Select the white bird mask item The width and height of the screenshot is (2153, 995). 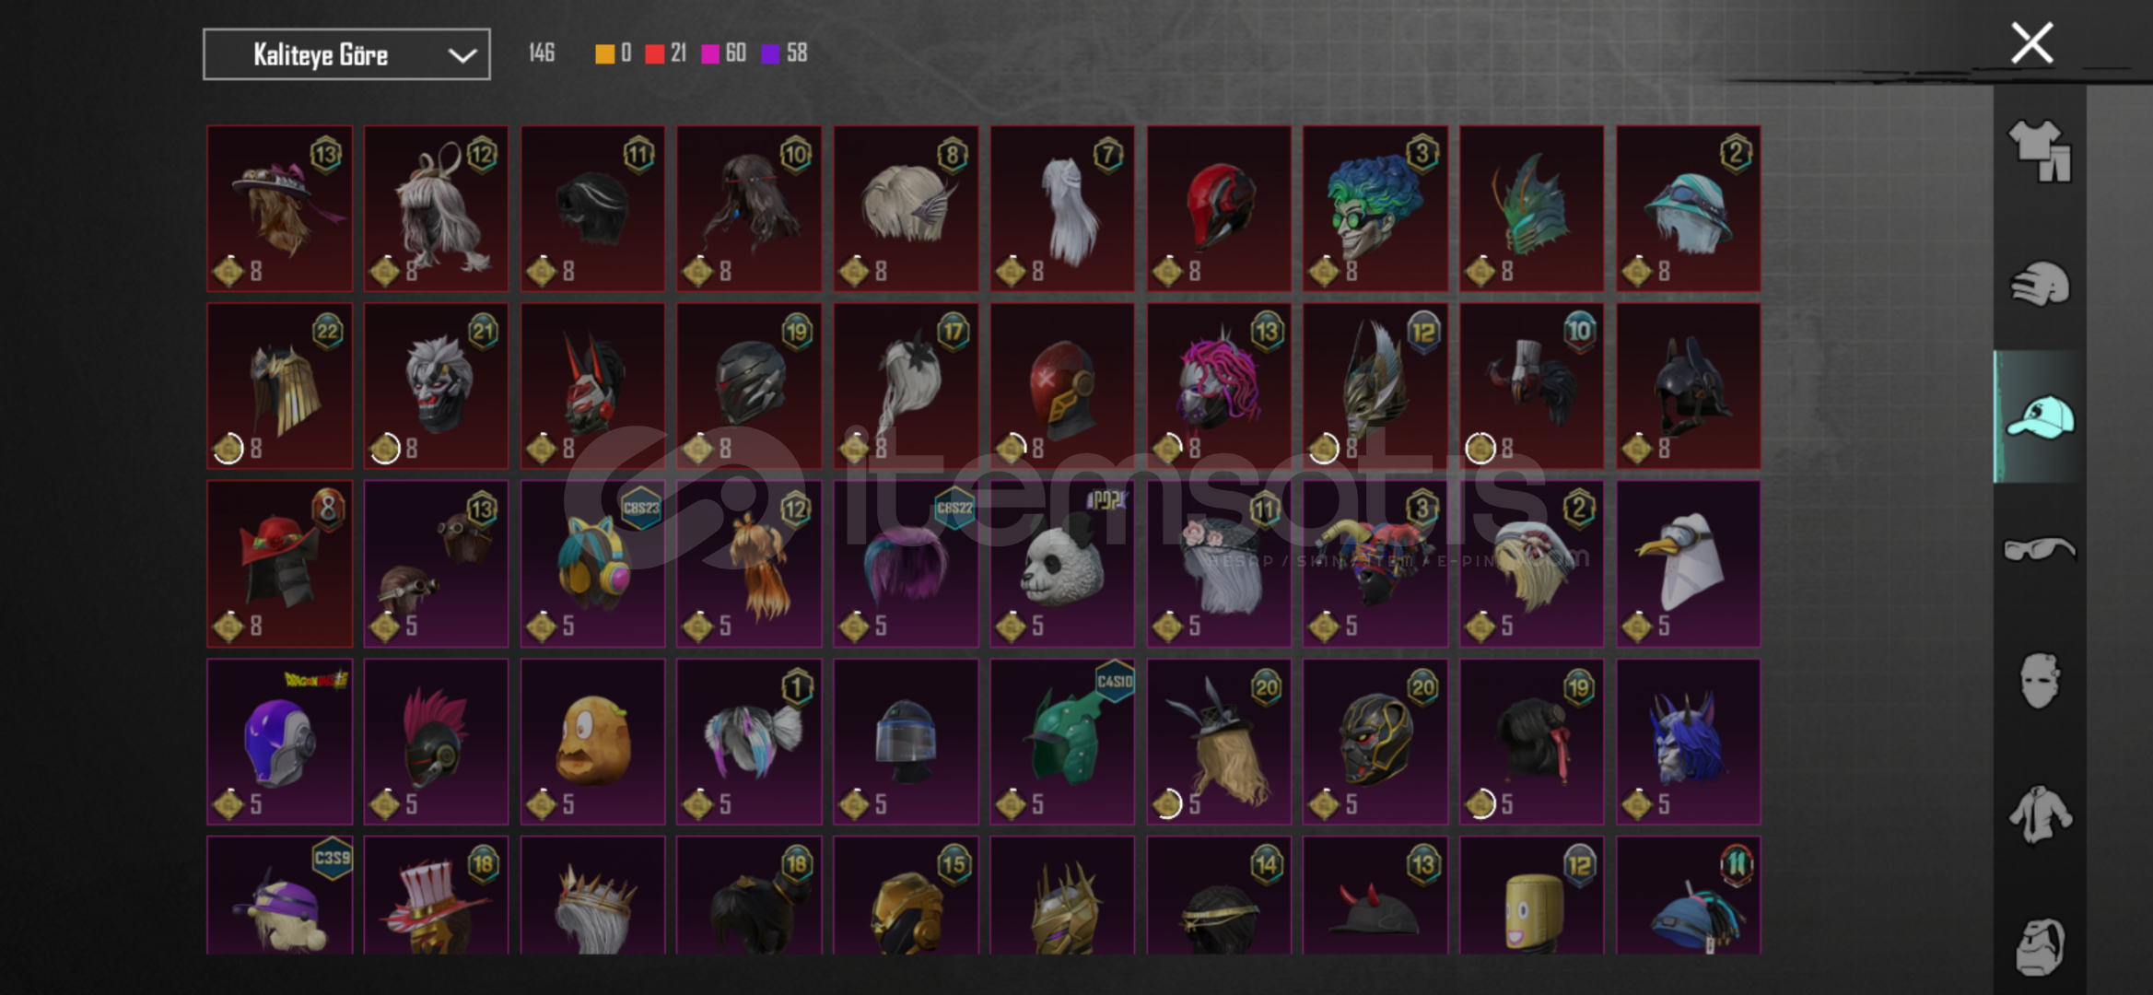click(1689, 564)
